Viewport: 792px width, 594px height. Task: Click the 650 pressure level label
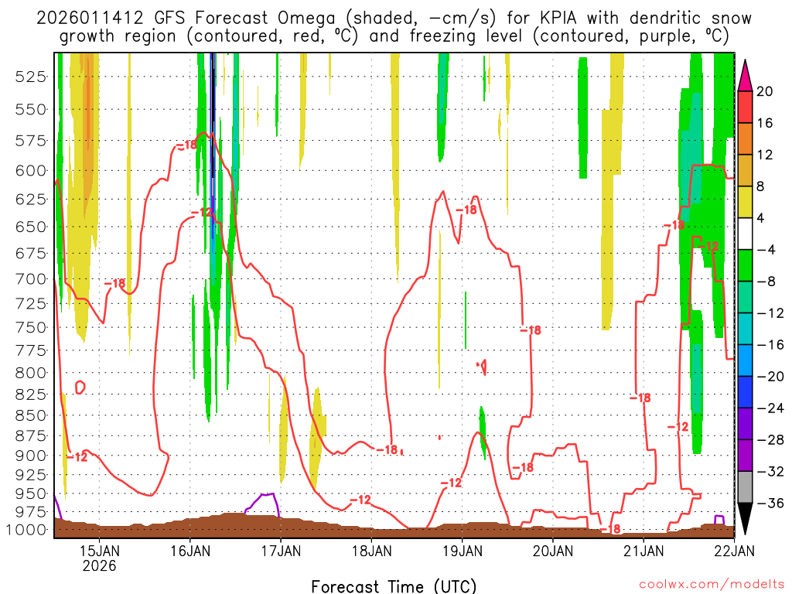click(x=31, y=227)
